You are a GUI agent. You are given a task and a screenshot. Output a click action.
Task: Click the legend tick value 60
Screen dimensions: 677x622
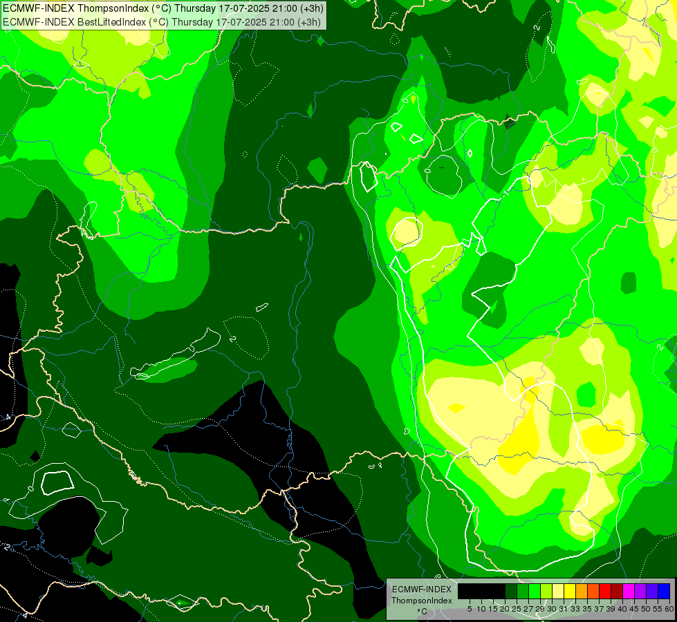[x=669, y=609]
